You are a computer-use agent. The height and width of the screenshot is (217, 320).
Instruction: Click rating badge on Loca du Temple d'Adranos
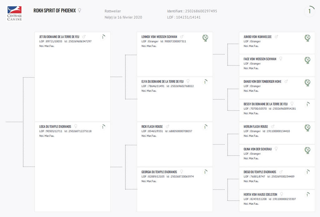(103, 127)
